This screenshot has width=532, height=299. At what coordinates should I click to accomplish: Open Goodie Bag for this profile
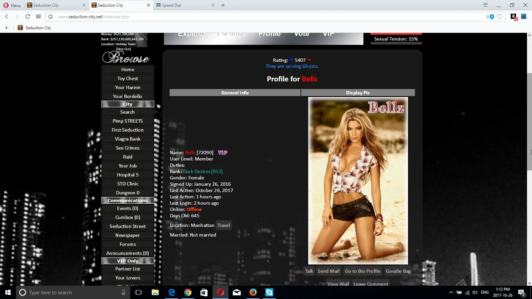[398, 271]
